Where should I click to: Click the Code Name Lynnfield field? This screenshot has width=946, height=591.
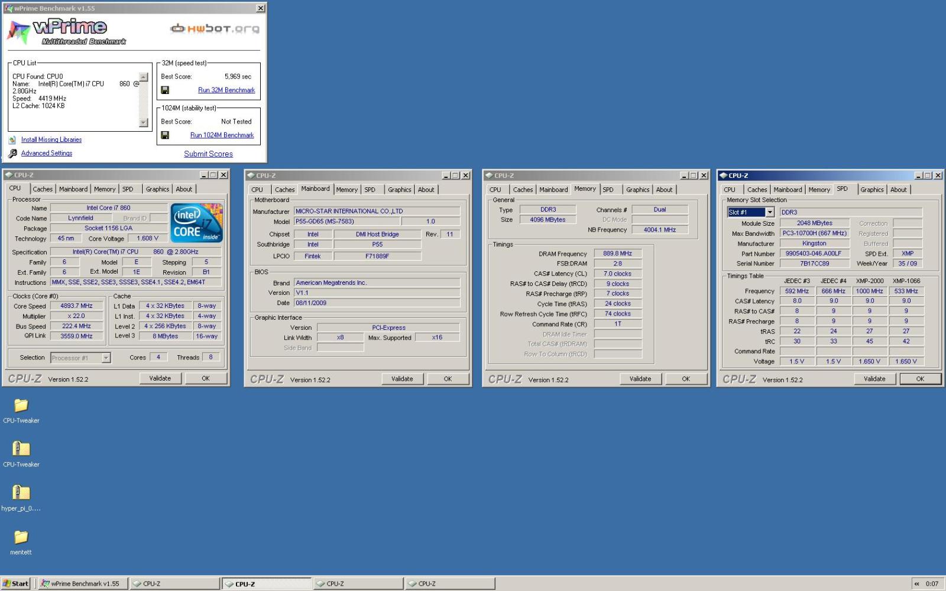click(80, 218)
